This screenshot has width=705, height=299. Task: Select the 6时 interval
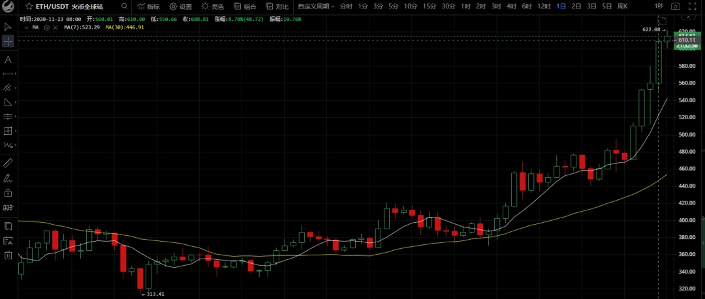point(527,7)
